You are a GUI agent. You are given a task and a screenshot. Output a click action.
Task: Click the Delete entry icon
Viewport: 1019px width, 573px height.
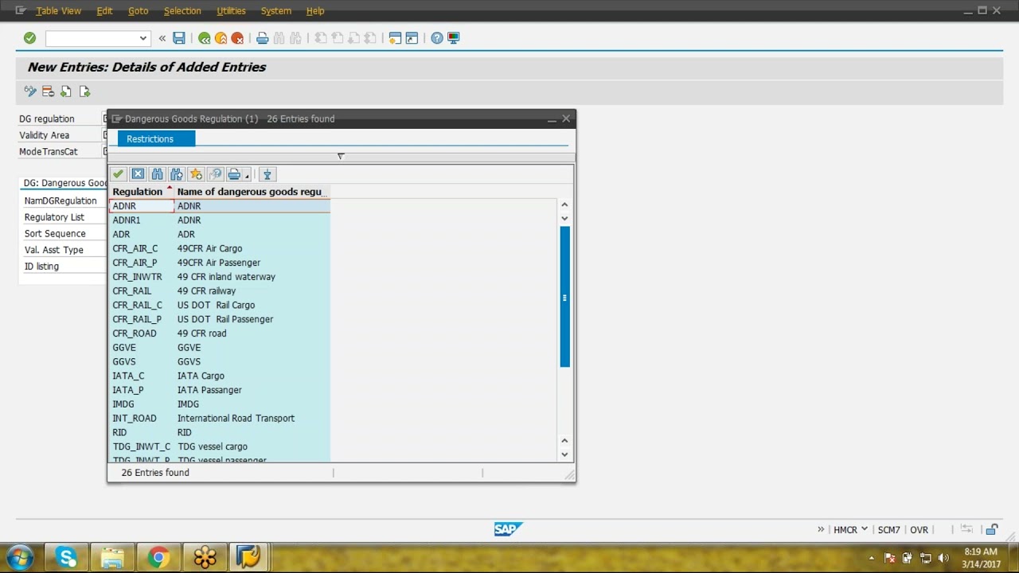point(48,92)
